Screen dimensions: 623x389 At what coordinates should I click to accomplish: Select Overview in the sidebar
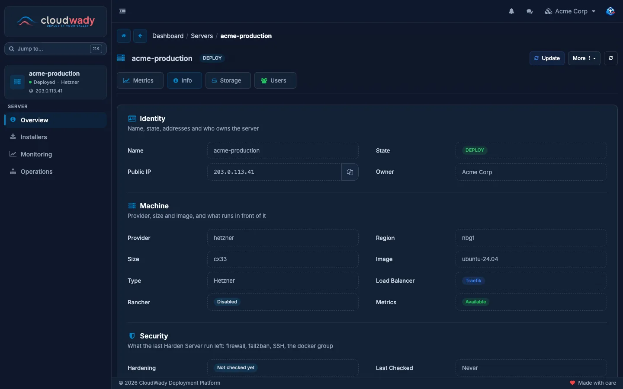(x=55, y=120)
